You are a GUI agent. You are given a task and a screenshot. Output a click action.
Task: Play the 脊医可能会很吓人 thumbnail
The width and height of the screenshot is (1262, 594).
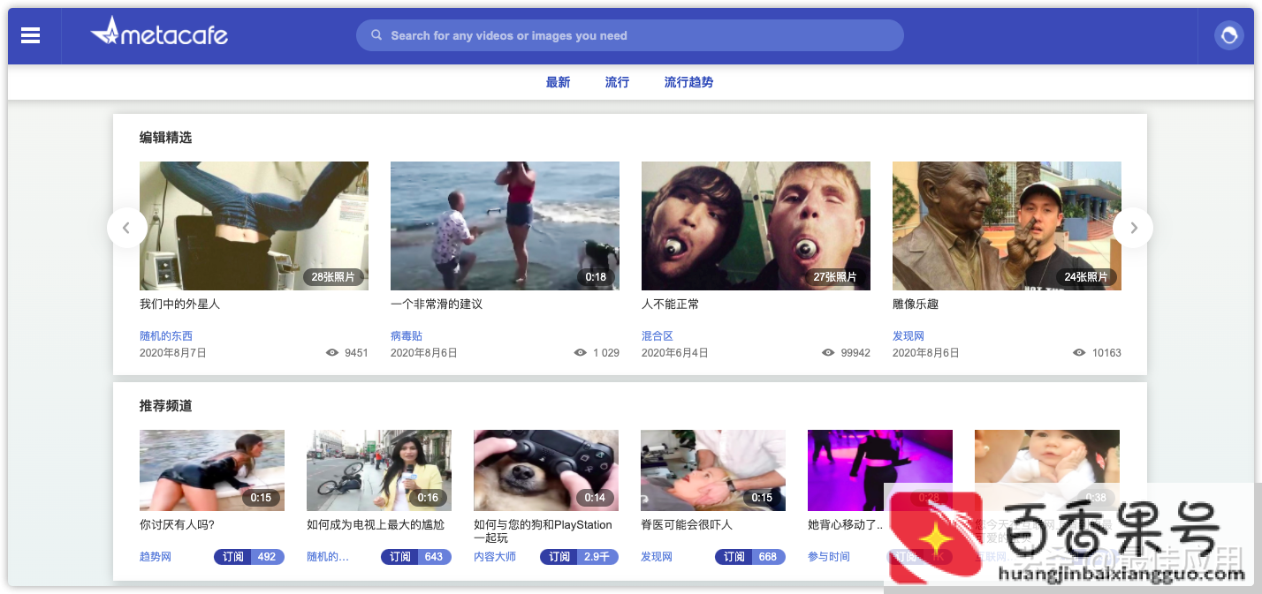[x=713, y=470]
